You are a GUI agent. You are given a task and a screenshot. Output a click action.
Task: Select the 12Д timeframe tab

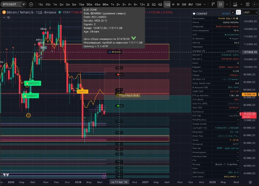click(x=167, y=5)
